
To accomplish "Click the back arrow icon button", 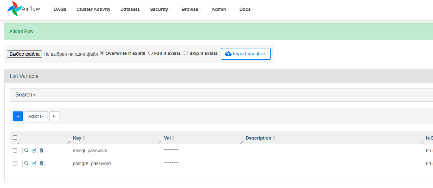I will click(x=55, y=116).
